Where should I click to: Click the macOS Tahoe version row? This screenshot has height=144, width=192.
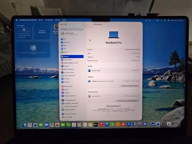click(x=114, y=71)
